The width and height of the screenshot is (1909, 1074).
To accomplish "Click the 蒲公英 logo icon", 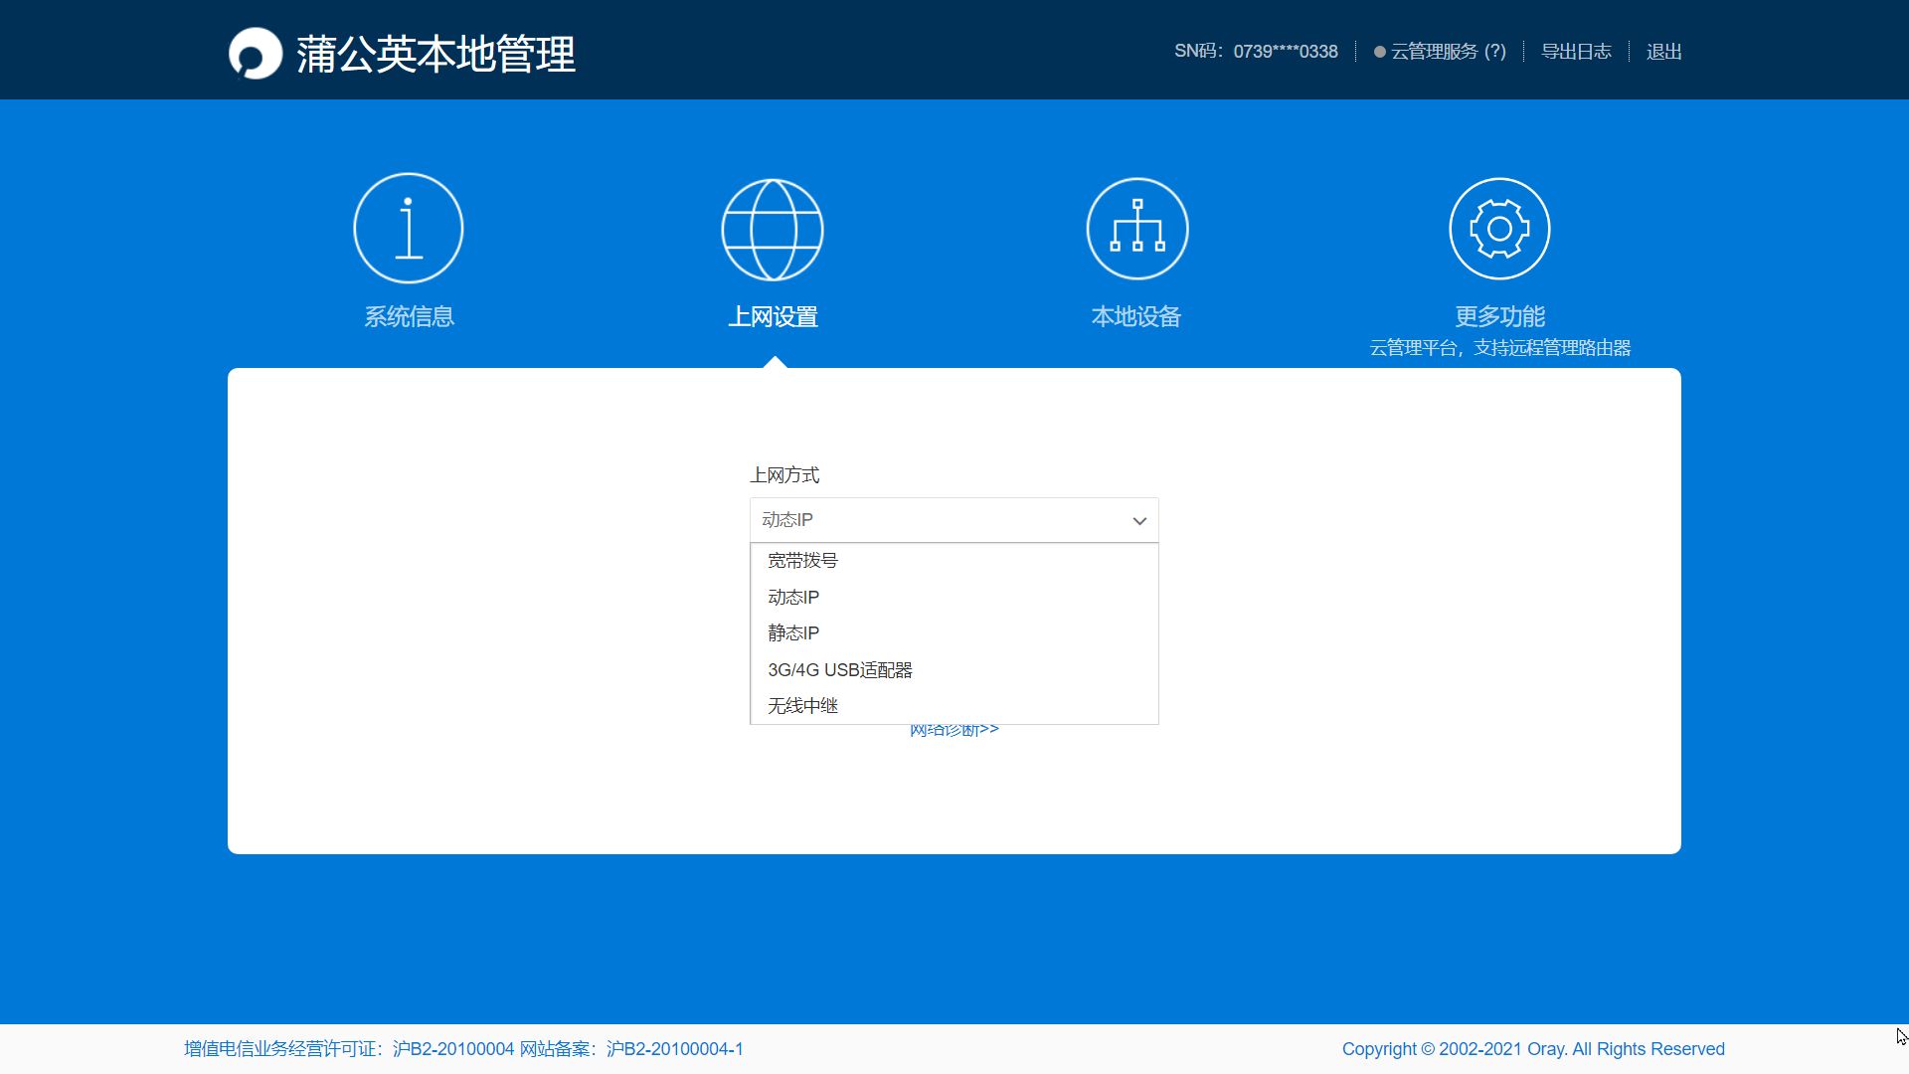I will [x=256, y=53].
